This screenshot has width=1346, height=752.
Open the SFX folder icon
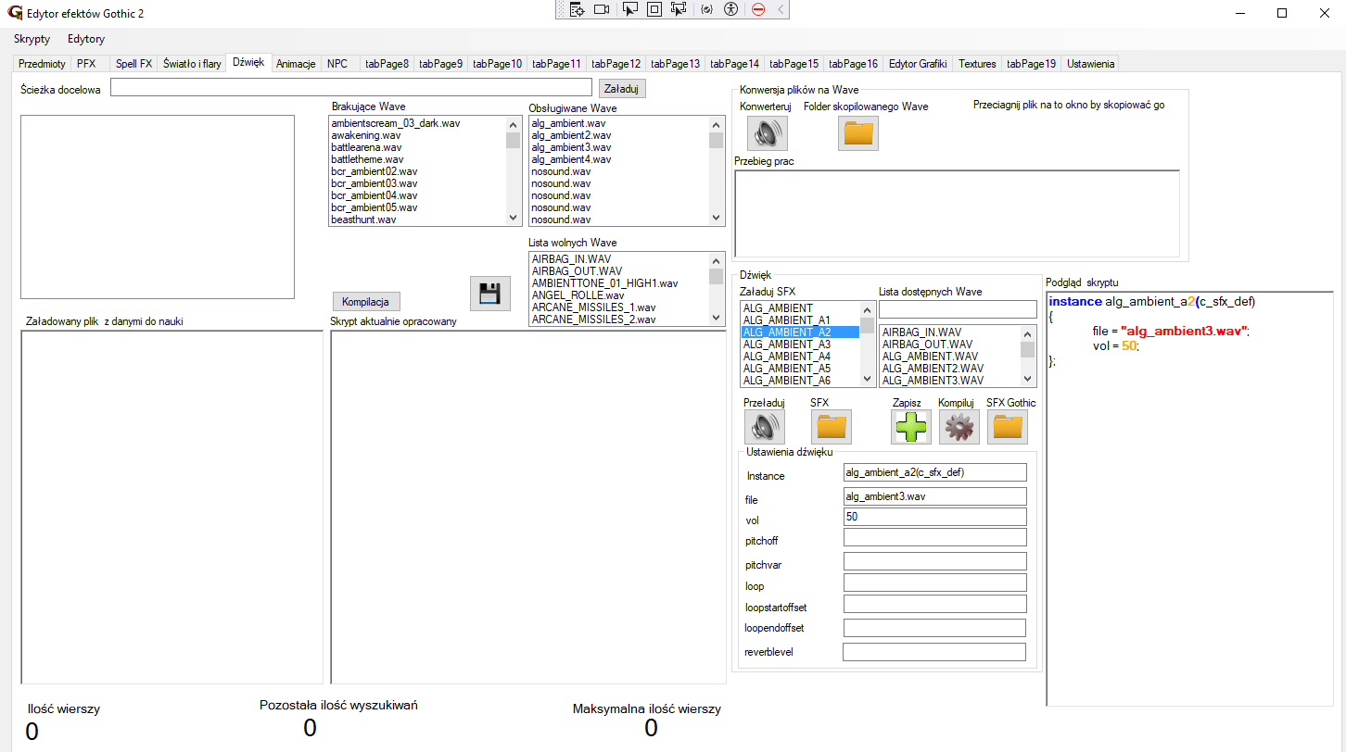point(831,427)
